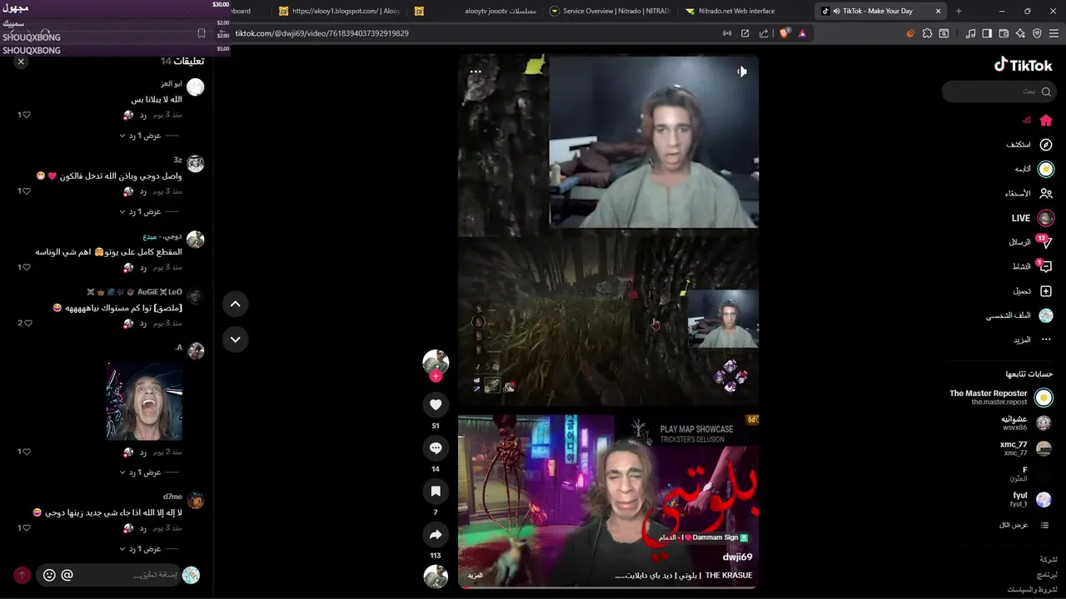Image resolution: width=1066 pixels, height=599 pixels.
Task: Open browser extensions puzzle icon
Action: 927,33
